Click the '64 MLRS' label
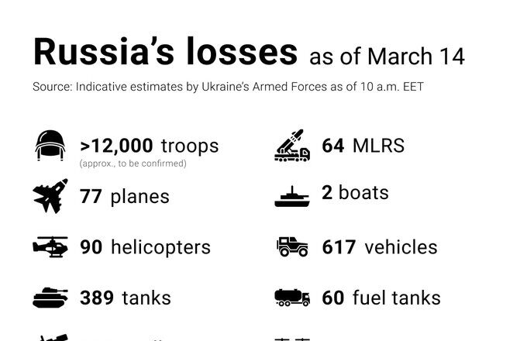Image resolution: width=527 pixels, height=341 pixels. pyautogui.click(x=363, y=146)
